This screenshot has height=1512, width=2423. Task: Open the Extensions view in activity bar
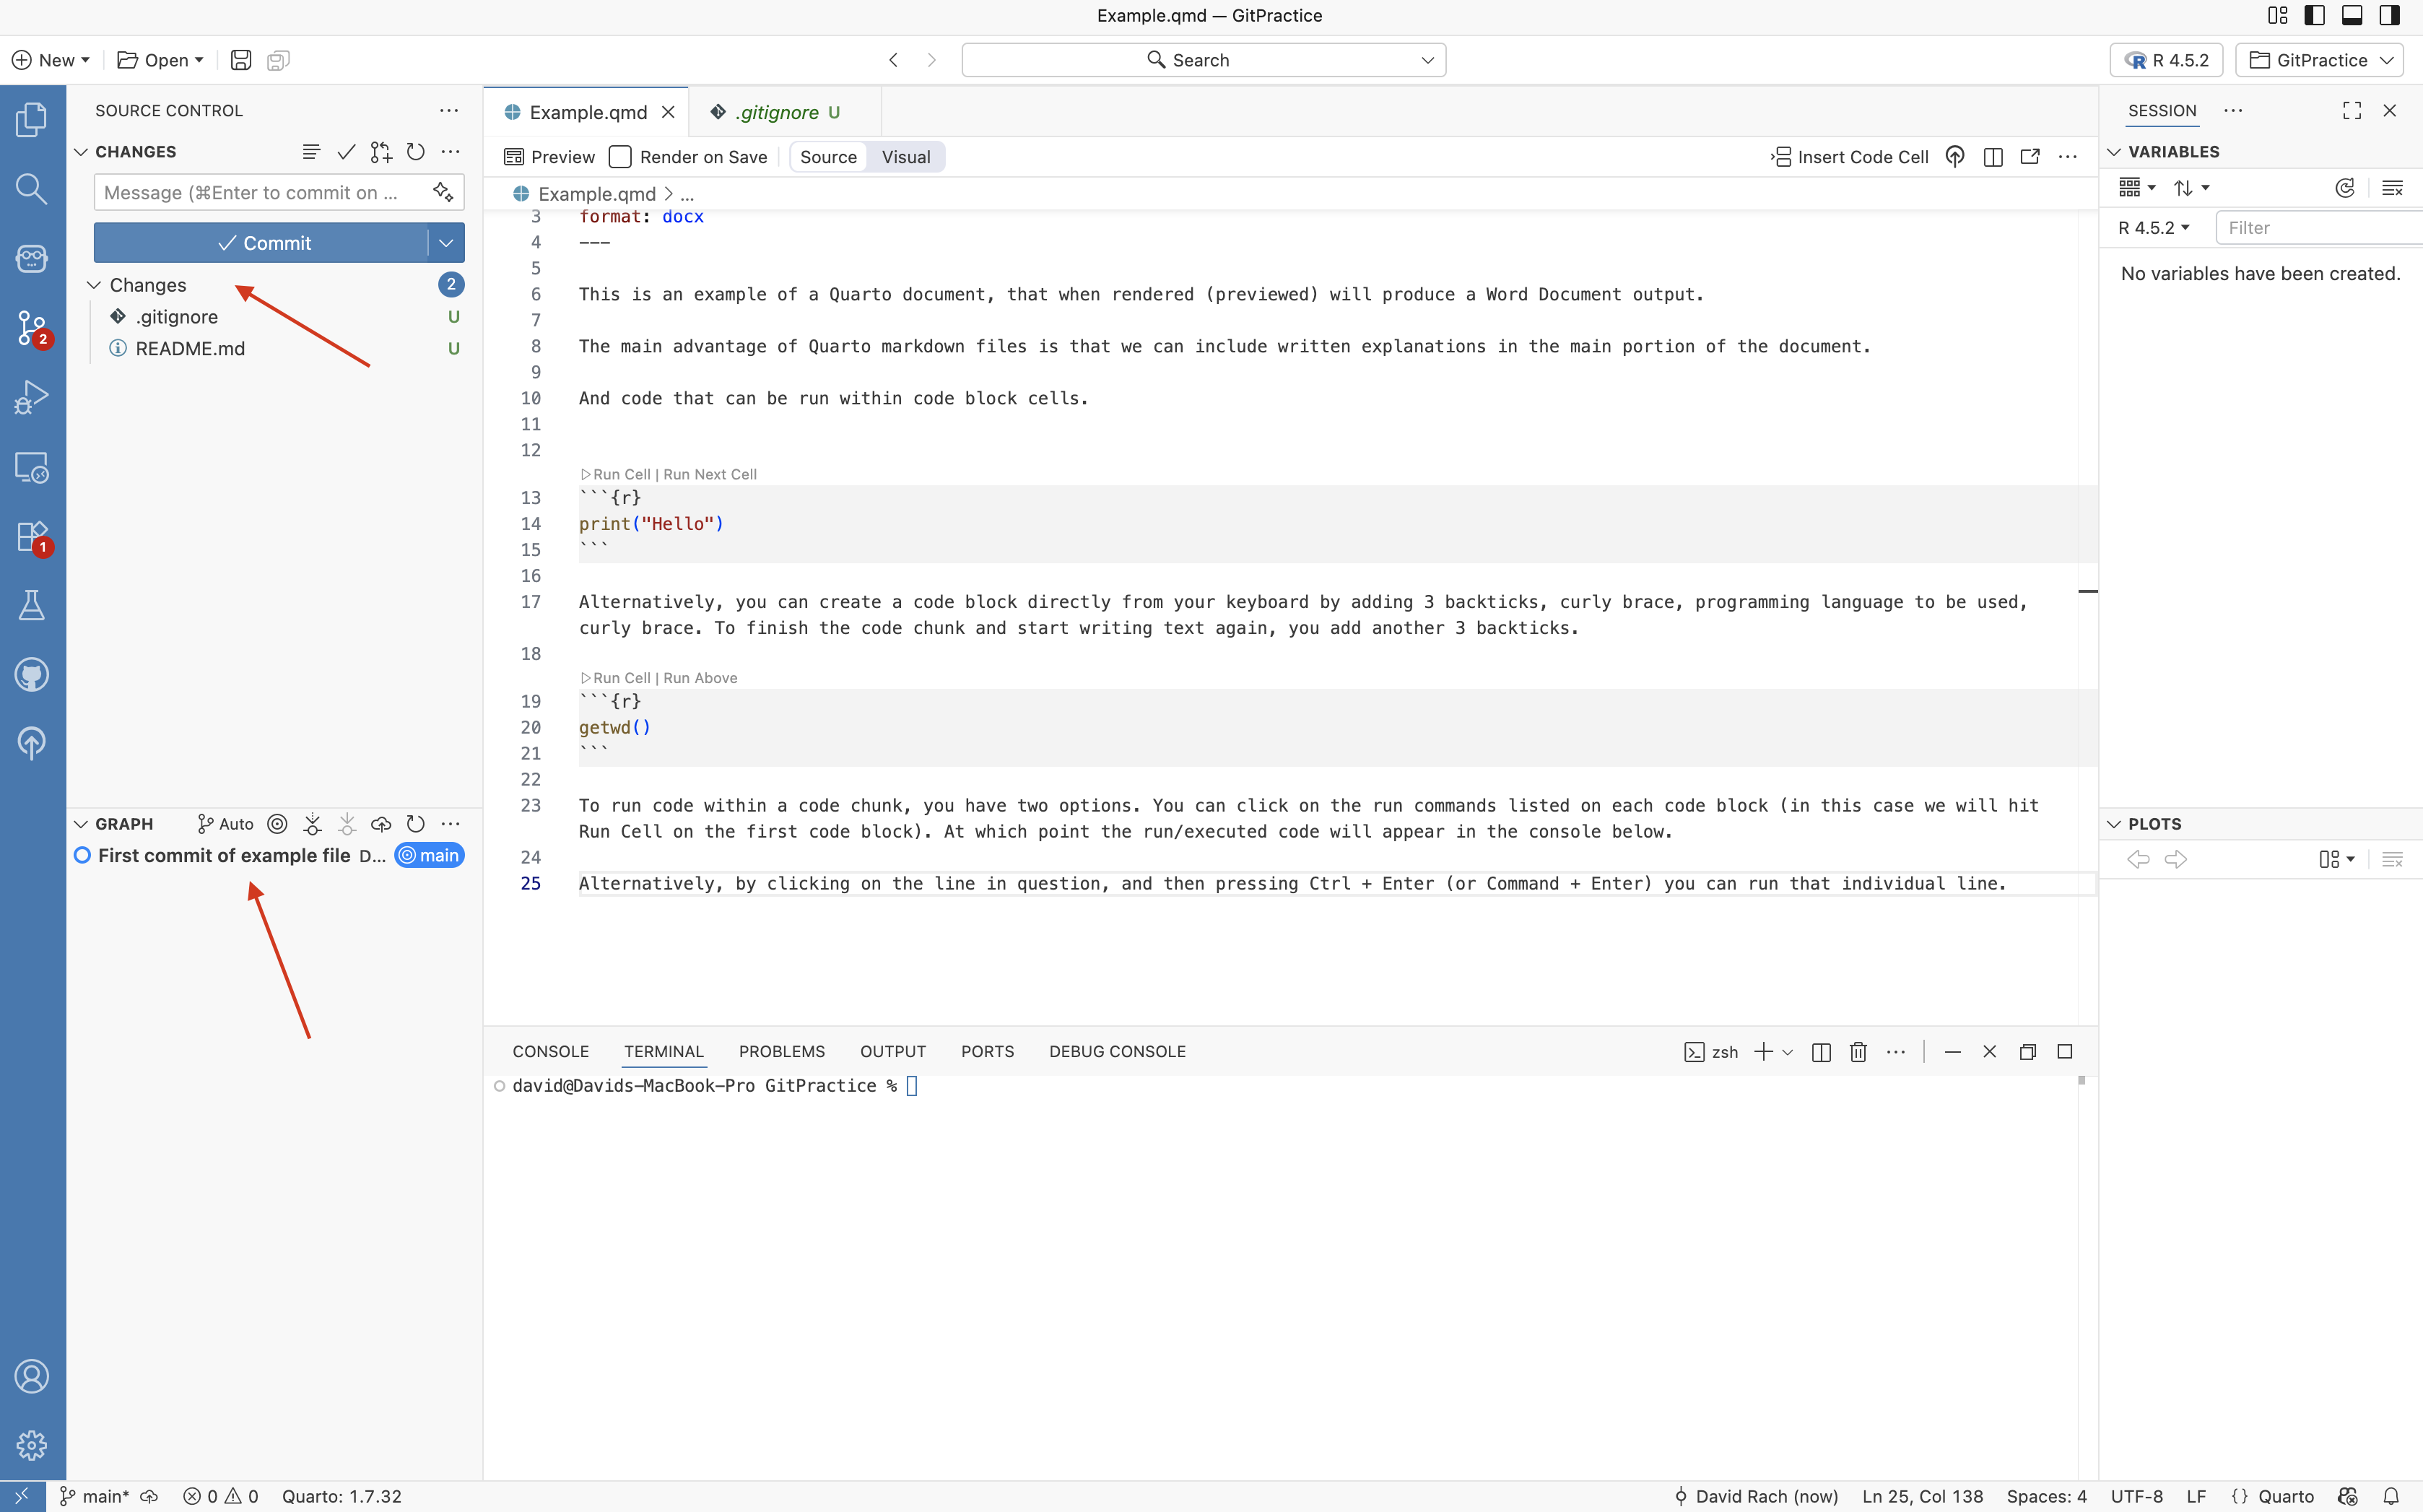pyautogui.click(x=32, y=536)
